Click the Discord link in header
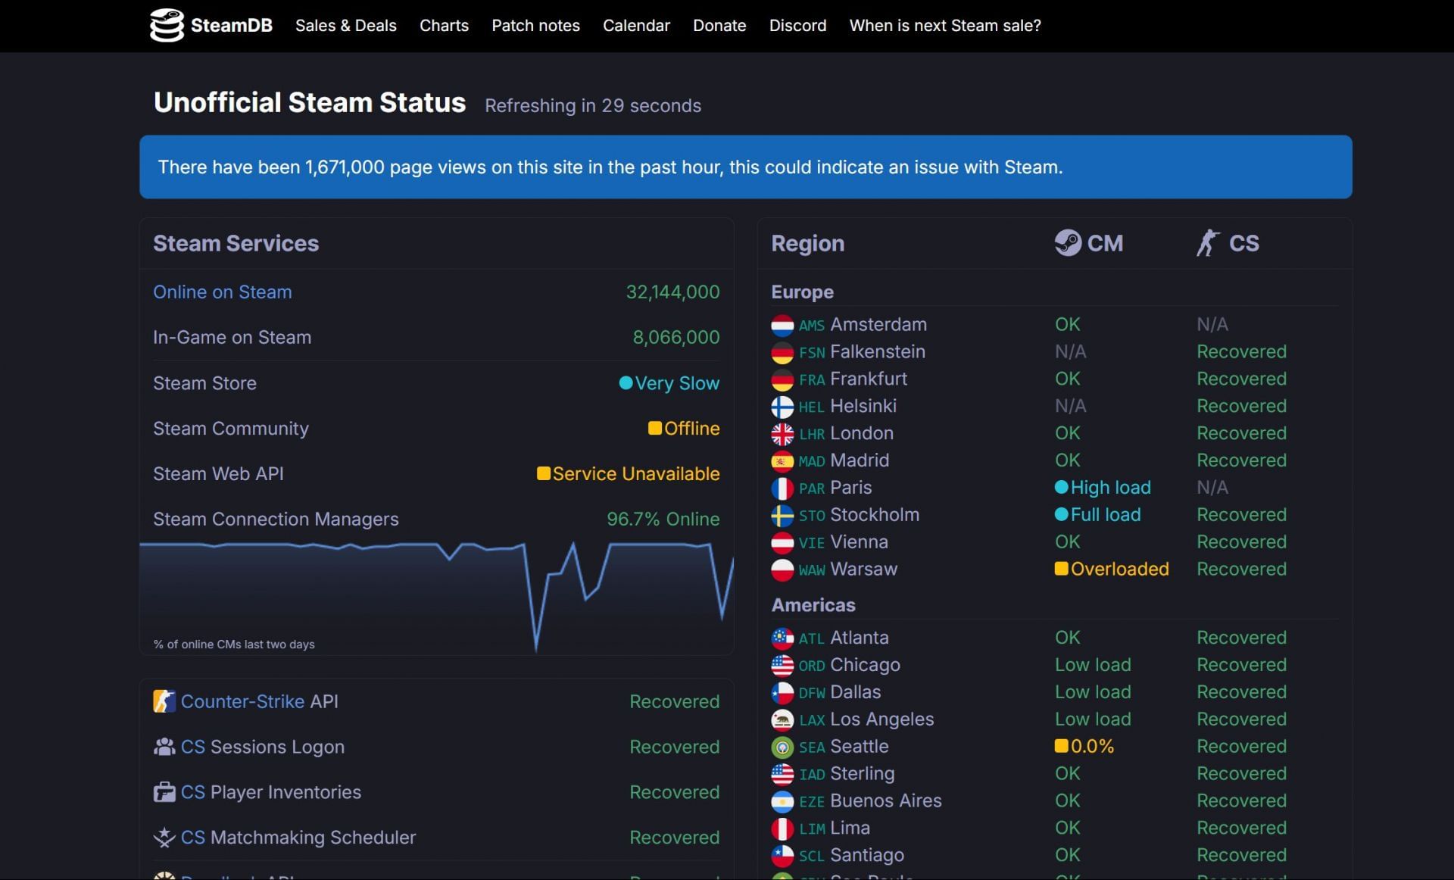This screenshot has height=880, width=1454. [797, 26]
